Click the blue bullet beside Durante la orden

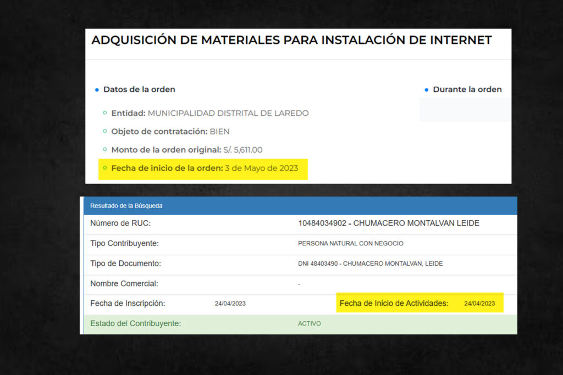coord(426,89)
